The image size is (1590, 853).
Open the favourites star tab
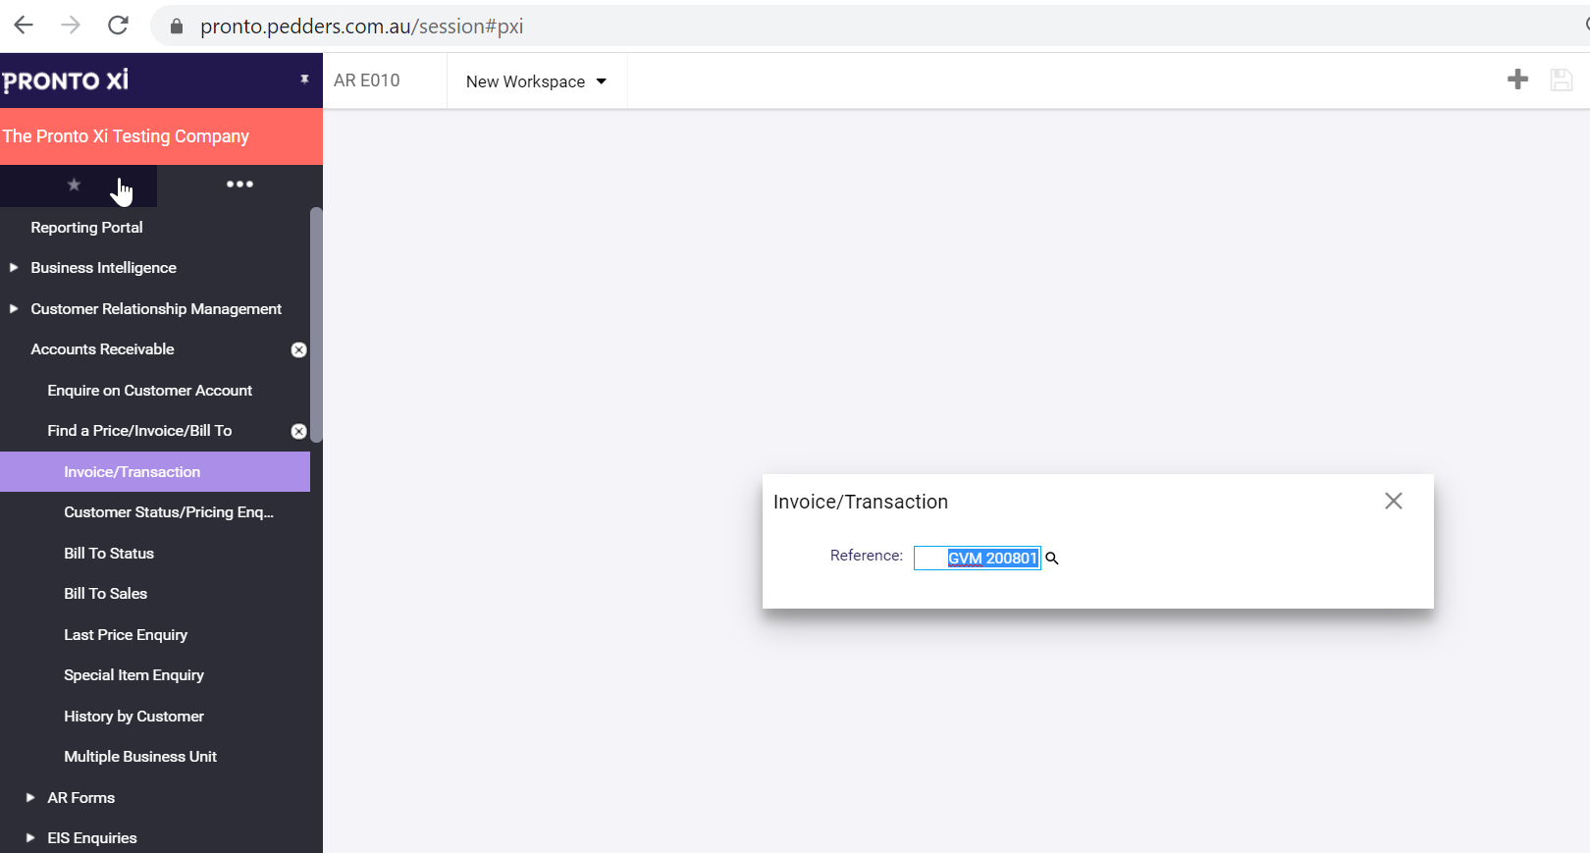point(74,185)
